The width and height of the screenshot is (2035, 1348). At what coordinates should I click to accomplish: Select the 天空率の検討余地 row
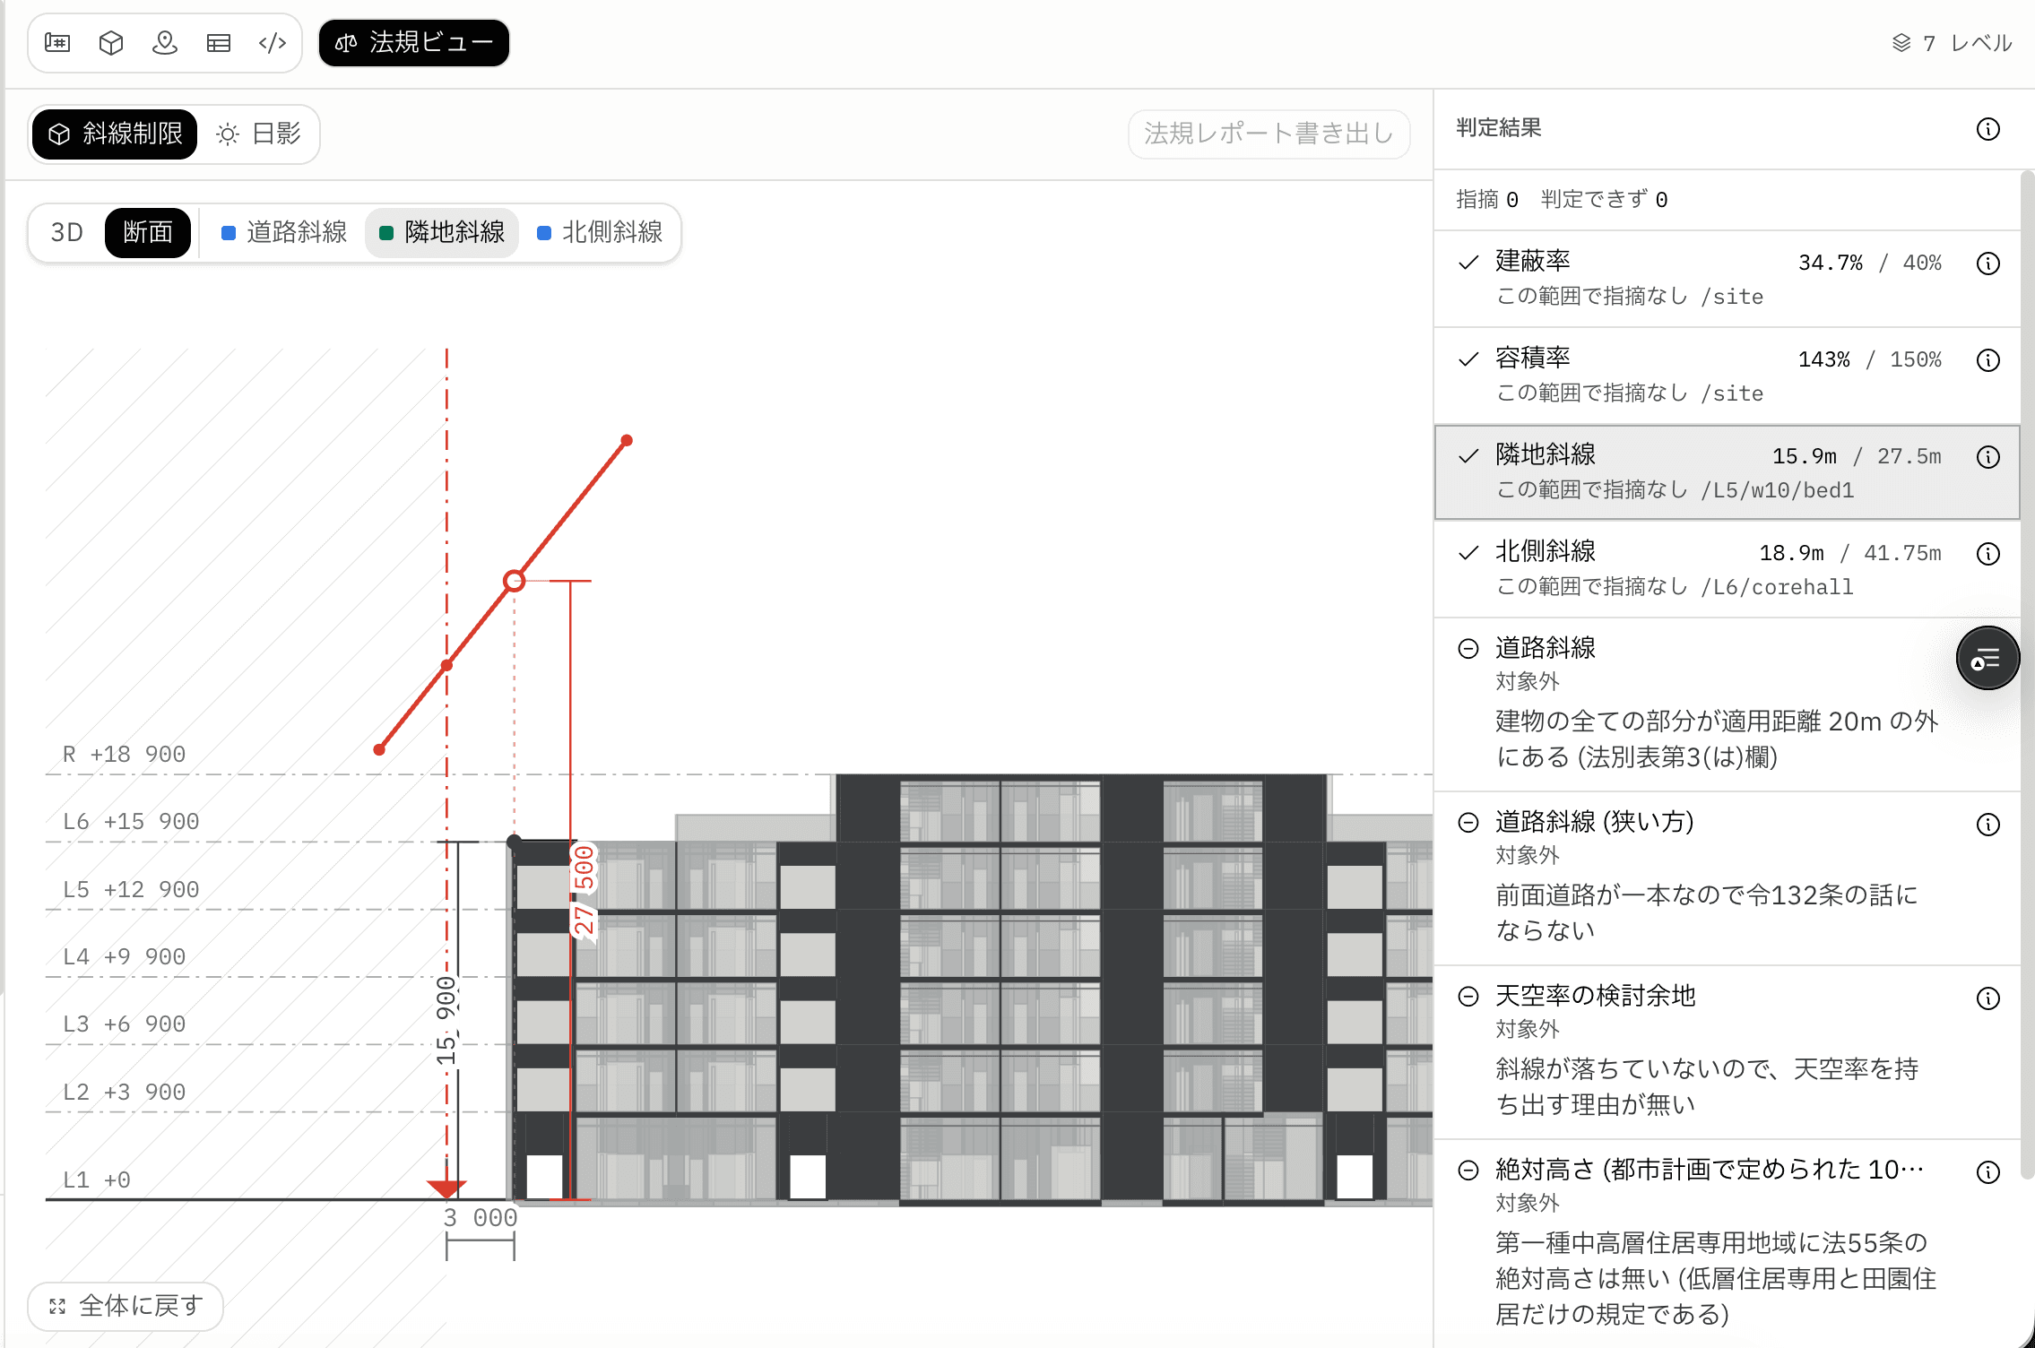(1727, 1052)
